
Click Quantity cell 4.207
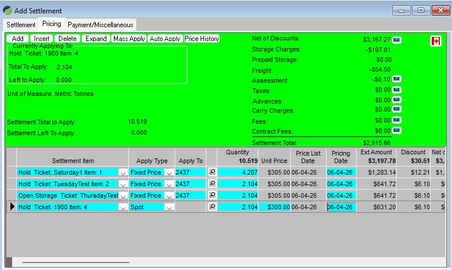tap(238, 172)
